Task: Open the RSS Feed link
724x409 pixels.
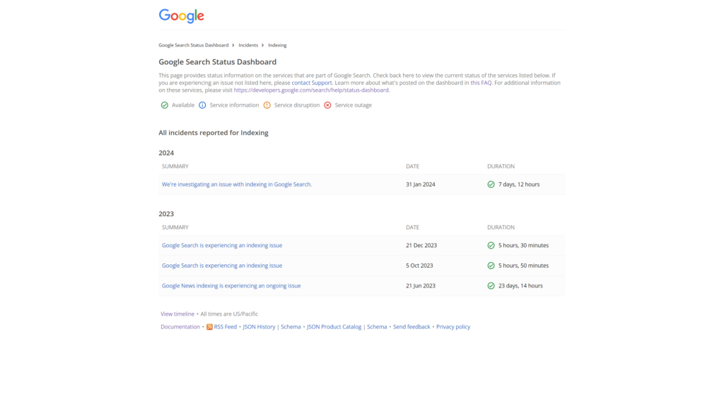Action: 226,327
